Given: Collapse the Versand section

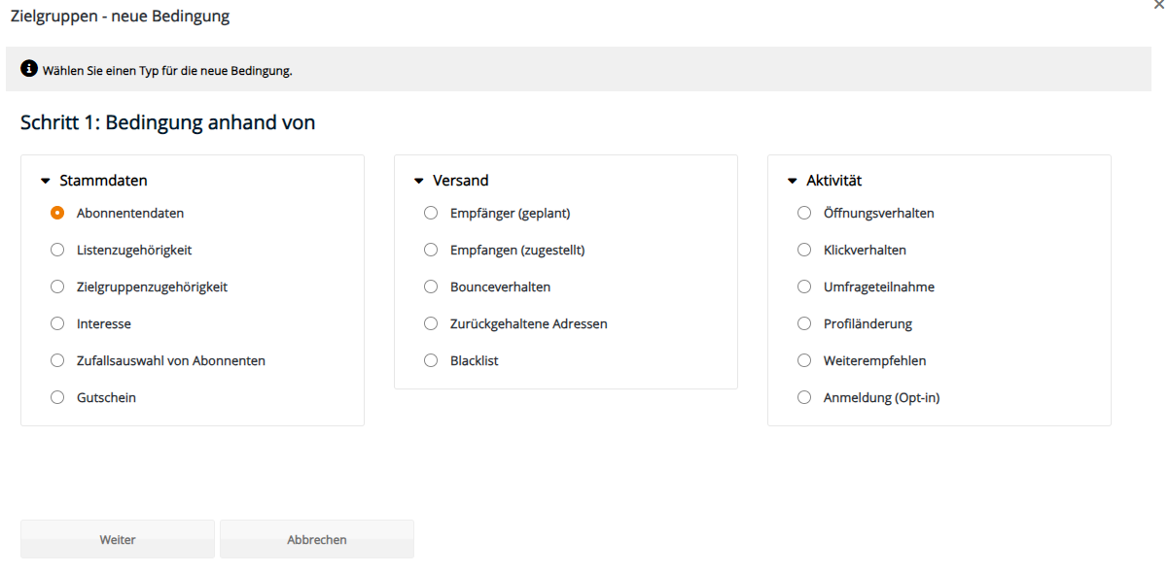Looking at the screenshot, I should [418, 181].
